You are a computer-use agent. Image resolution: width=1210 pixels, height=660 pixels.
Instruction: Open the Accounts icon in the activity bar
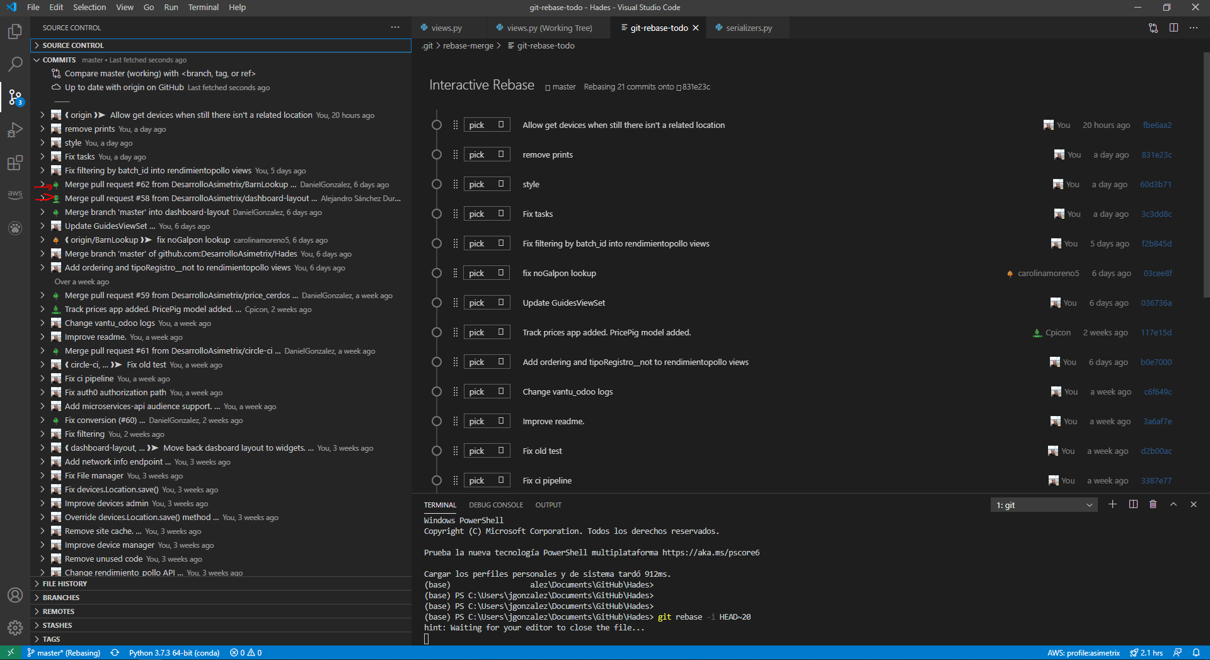point(15,595)
